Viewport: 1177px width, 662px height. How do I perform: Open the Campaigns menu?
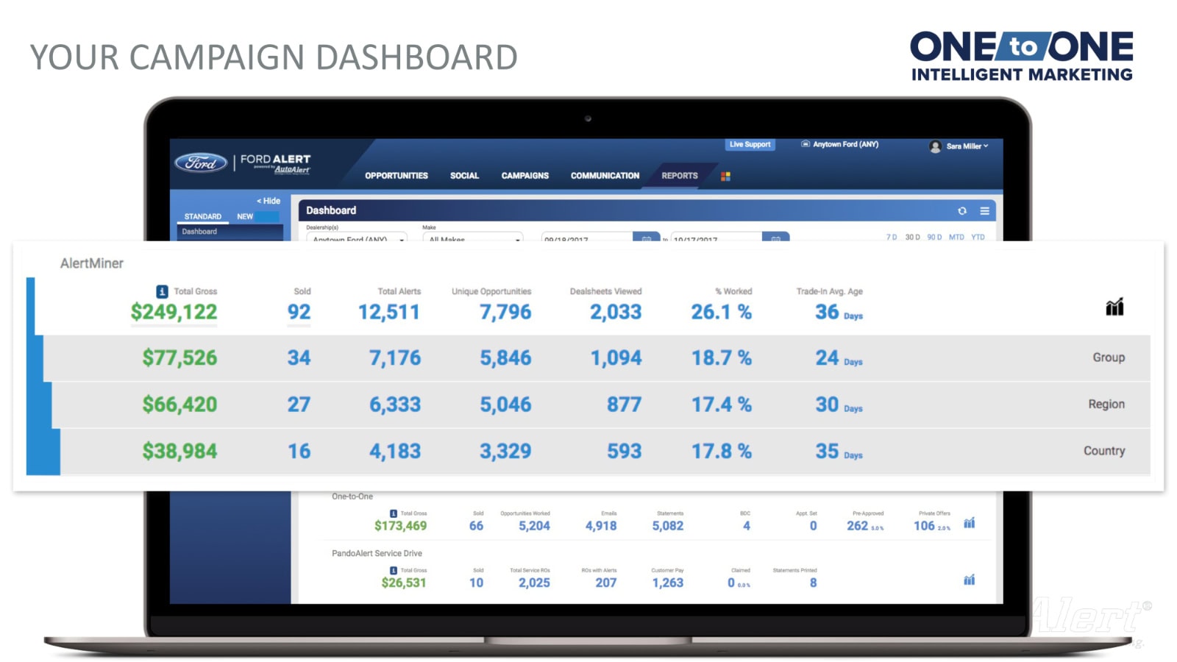point(525,176)
